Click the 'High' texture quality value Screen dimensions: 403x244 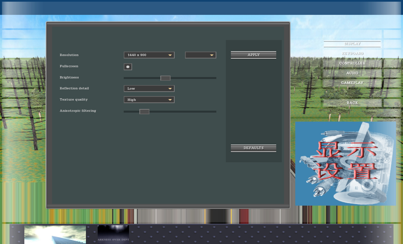click(132, 100)
